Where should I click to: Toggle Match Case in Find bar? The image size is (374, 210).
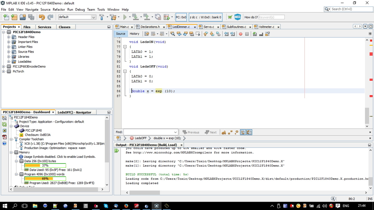[224, 132]
